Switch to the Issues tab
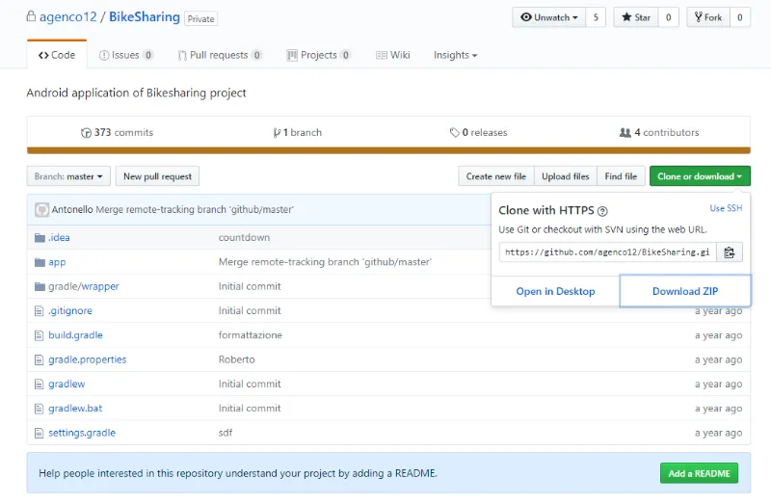Screen dimensions: 771x504 point(125,55)
